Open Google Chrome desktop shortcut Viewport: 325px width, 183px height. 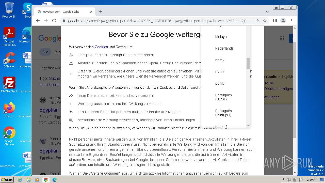tap(9, 136)
